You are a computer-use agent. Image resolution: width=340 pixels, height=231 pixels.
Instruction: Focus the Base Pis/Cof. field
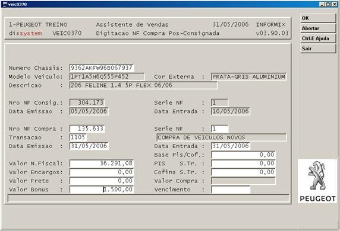click(x=243, y=155)
